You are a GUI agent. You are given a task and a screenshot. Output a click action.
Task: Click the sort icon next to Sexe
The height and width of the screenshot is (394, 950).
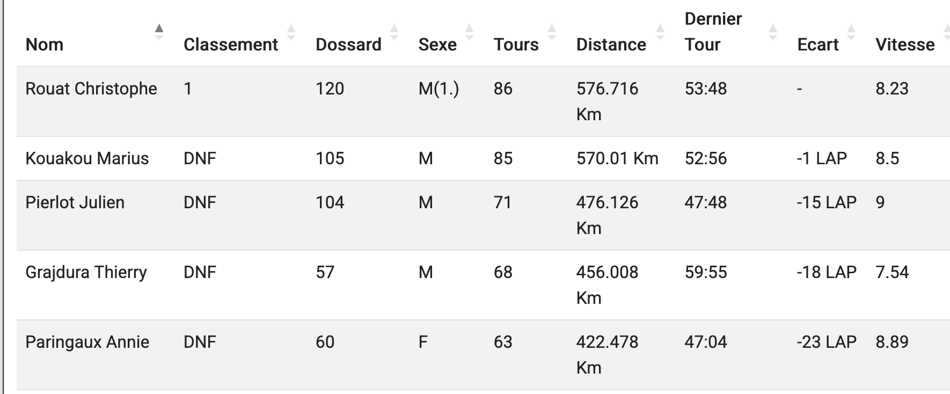pos(469,32)
